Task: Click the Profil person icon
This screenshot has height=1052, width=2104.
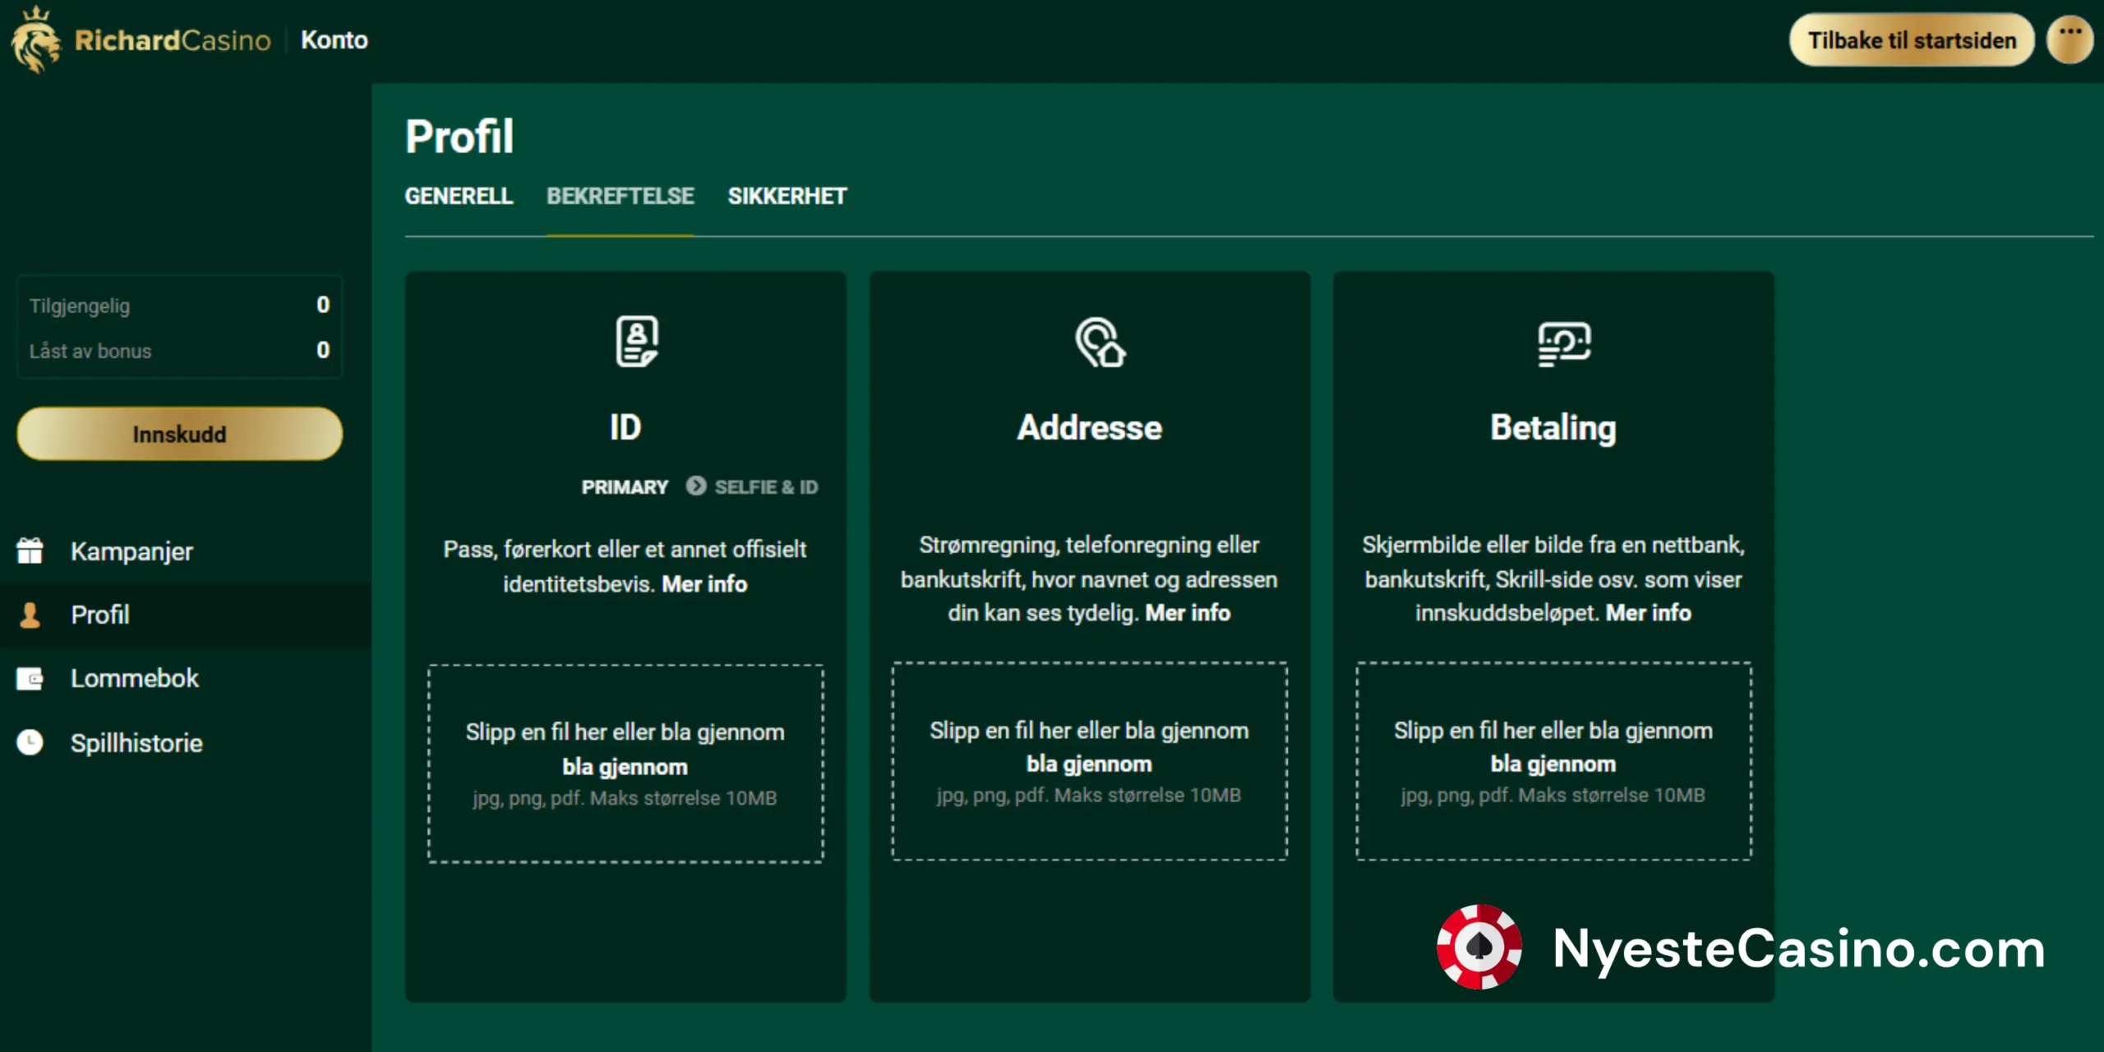Action: (x=30, y=615)
